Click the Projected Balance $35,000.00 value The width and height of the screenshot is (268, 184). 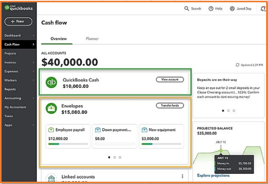(x=207, y=133)
